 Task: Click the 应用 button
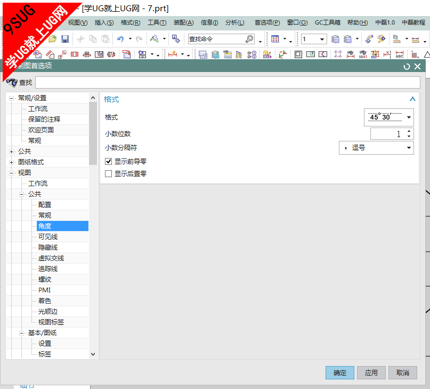click(371, 373)
